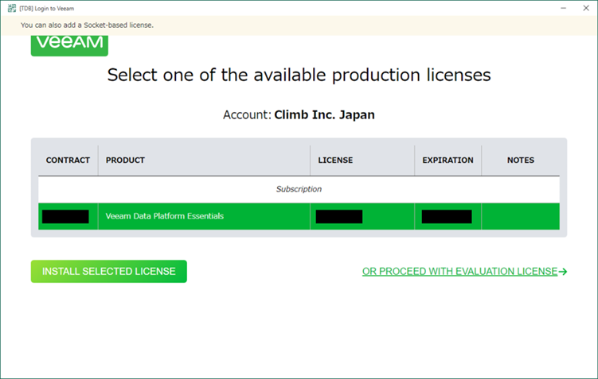Click the app icon in title bar
Image resolution: width=598 pixels, height=379 pixels.
click(10, 8)
